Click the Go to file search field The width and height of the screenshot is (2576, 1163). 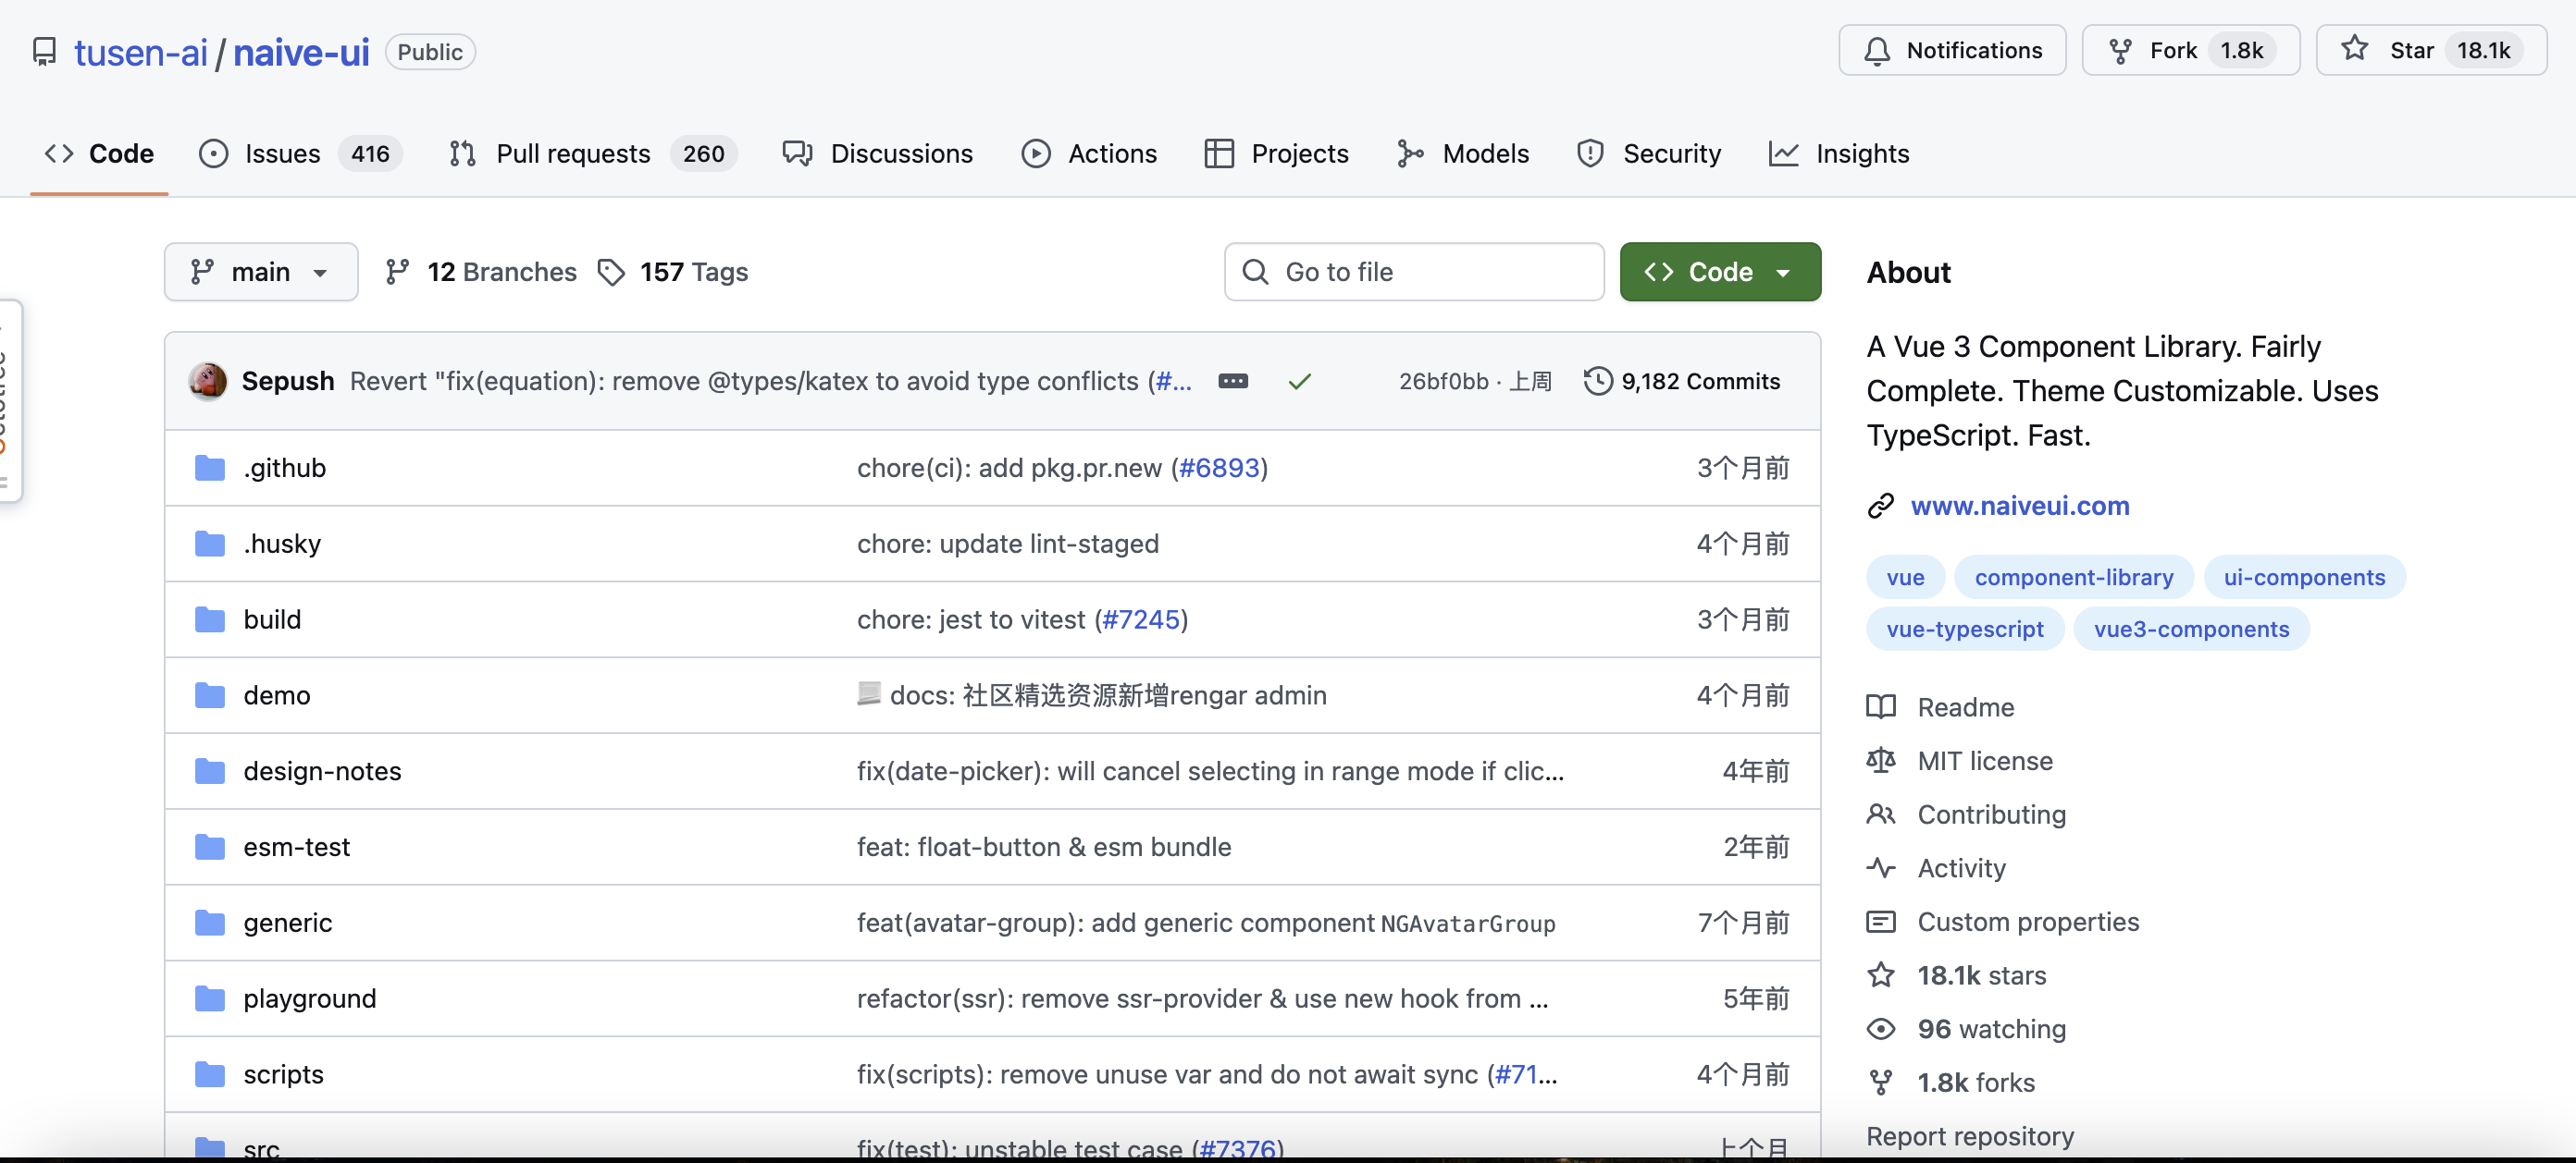(x=1413, y=271)
